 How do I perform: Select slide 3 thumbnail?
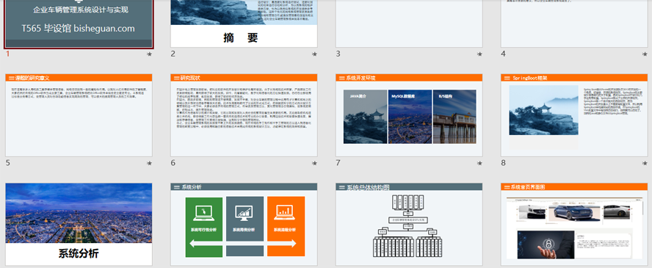pyautogui.click(x=409, y=23)
